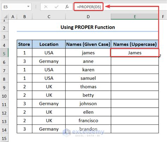167x142 pixels.
Task: Click the Enter checkmark icon in formula bar
Action: tap(56, 7)
